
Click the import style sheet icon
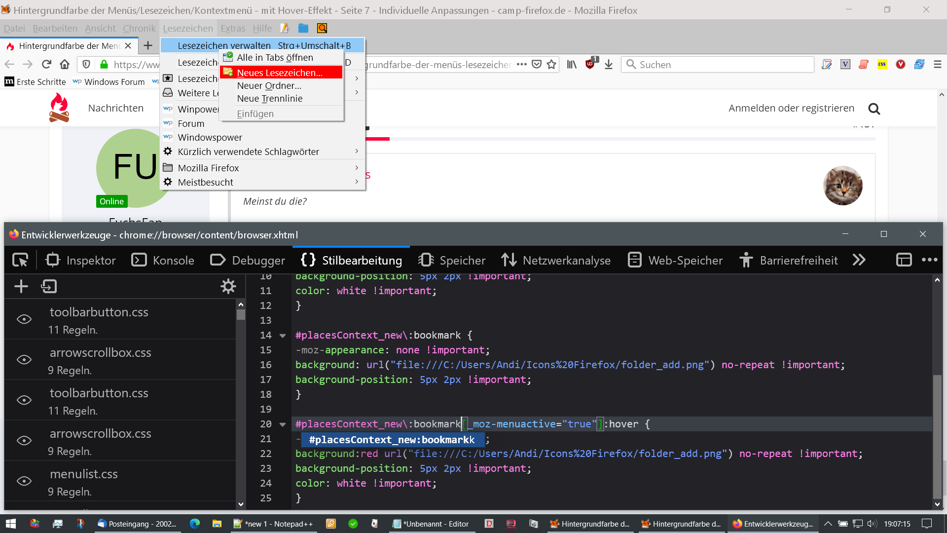pos(49,286)
